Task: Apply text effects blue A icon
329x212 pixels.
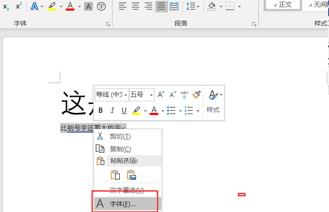Action: [x=34, y=7]
